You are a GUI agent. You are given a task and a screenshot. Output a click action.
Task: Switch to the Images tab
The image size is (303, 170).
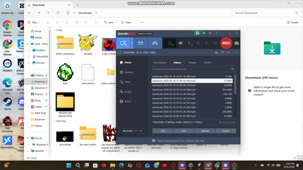[x=192, y=62]
